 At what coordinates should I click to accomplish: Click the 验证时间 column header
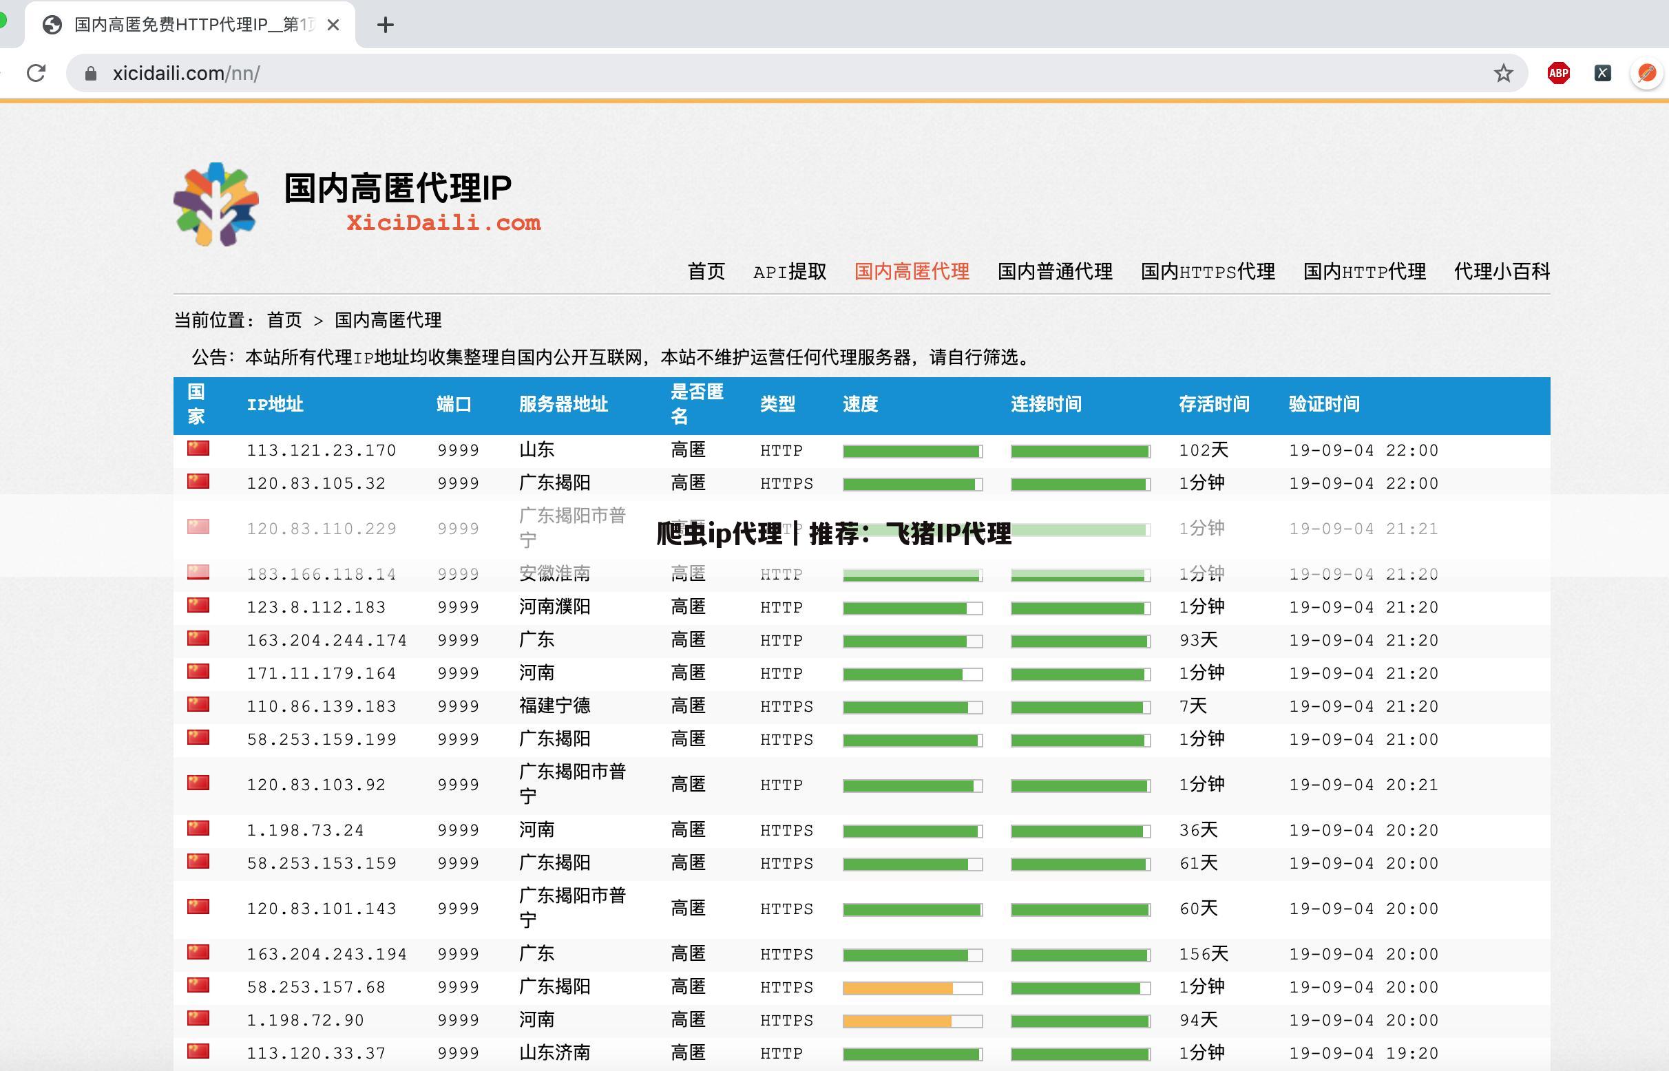[1324, 405]
